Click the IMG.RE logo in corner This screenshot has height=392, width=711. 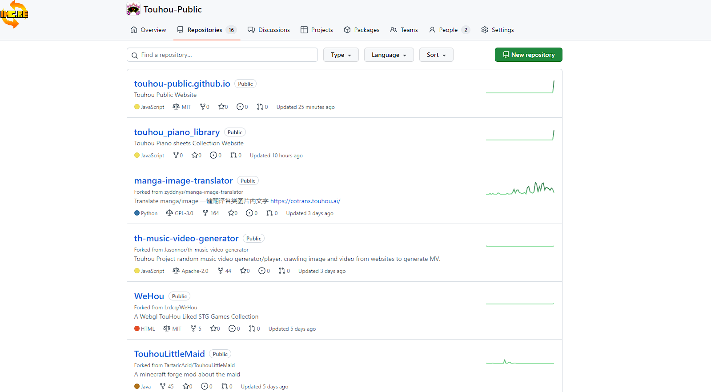(x=14, y=14)
